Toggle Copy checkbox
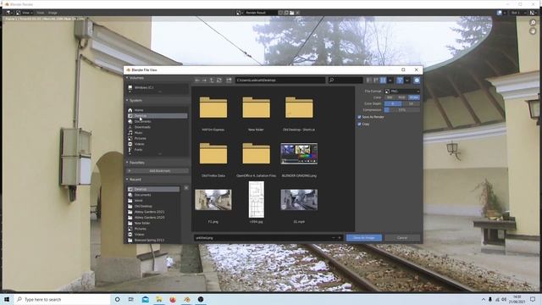 tap(359, 125)
